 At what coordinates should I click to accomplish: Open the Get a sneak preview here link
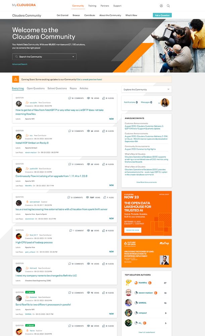pyautogui.click(x=90, y=79)
